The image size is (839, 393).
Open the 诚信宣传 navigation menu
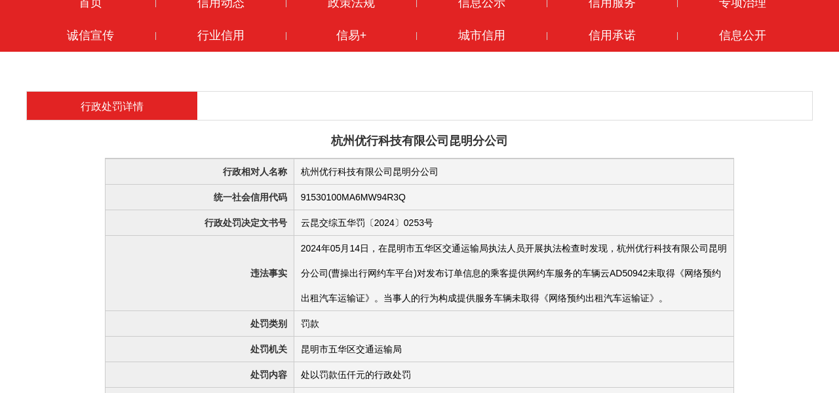point(90,35)
